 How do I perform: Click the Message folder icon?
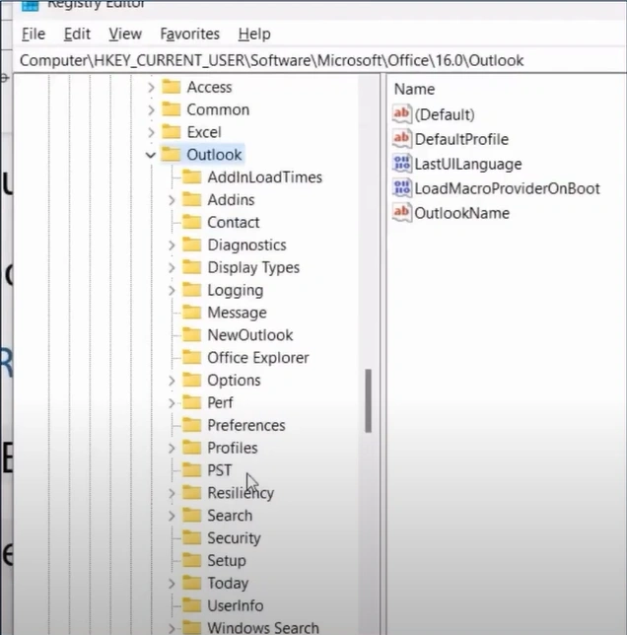coord(191,313)
